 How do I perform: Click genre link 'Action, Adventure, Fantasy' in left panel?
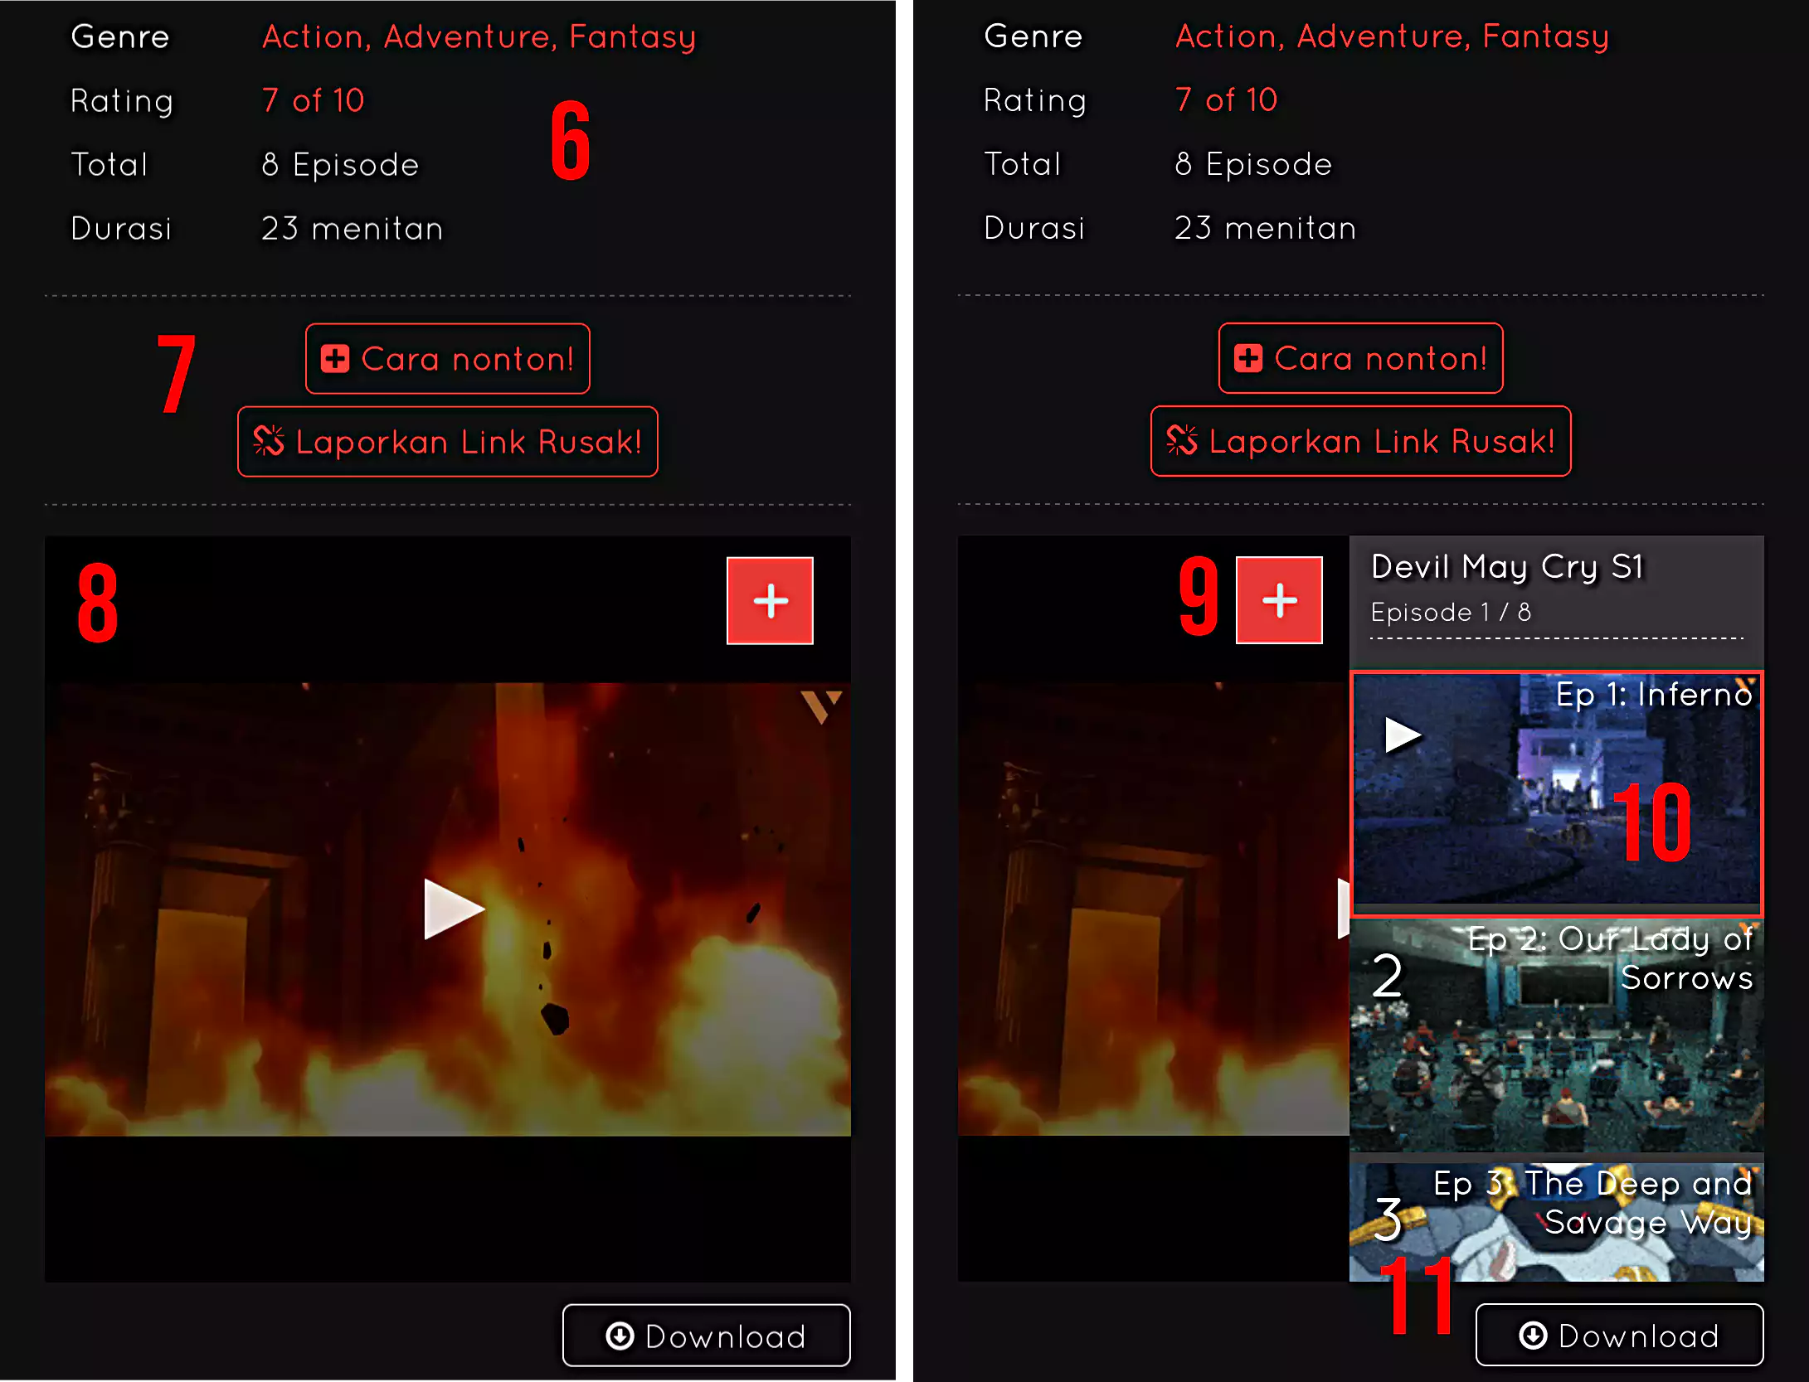click(x=479, y=36)
